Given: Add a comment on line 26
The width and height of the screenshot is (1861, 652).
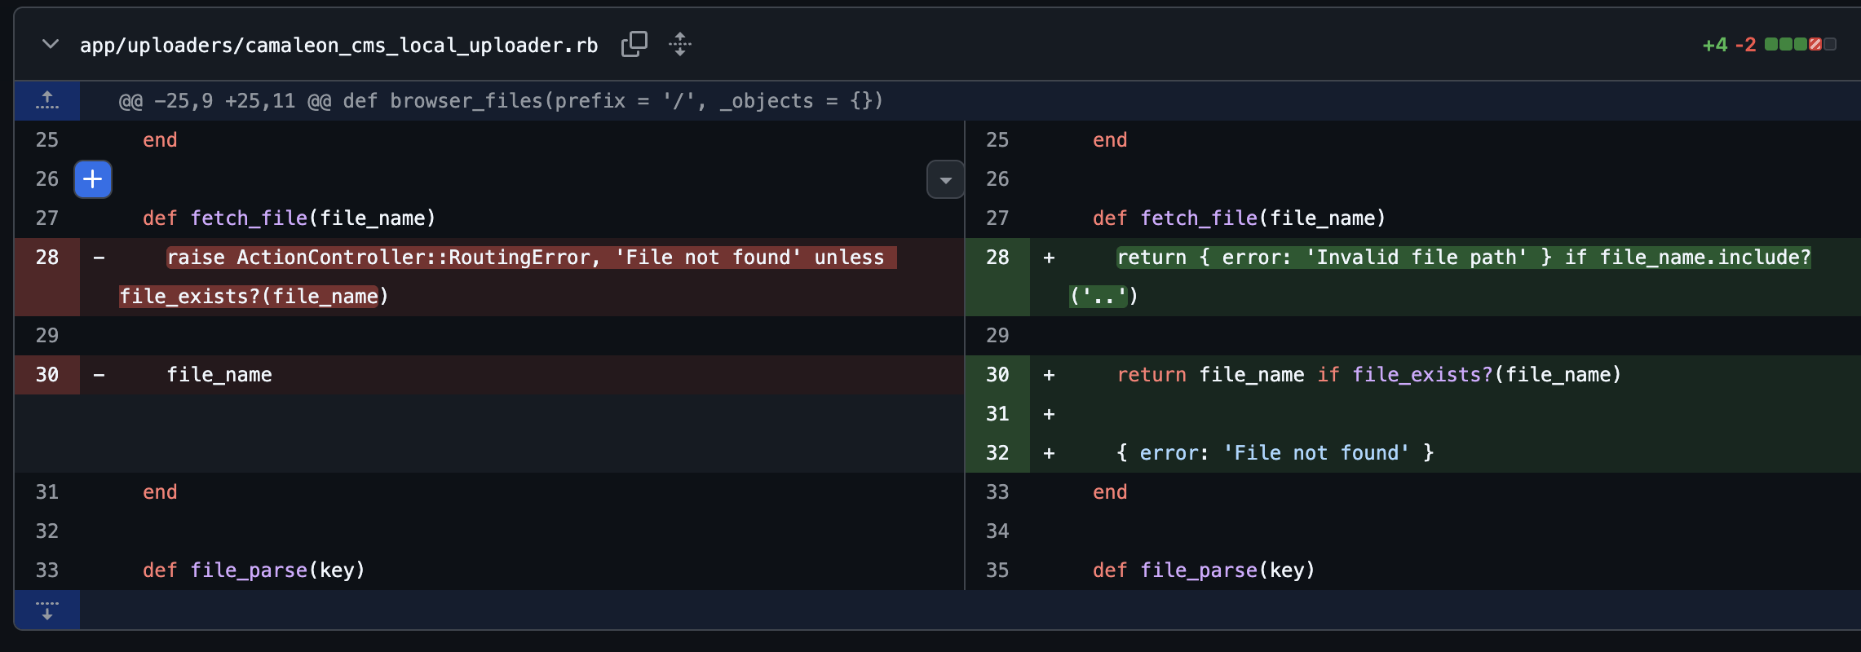Looking at the screenshot, I should click(x=93, y=178).
